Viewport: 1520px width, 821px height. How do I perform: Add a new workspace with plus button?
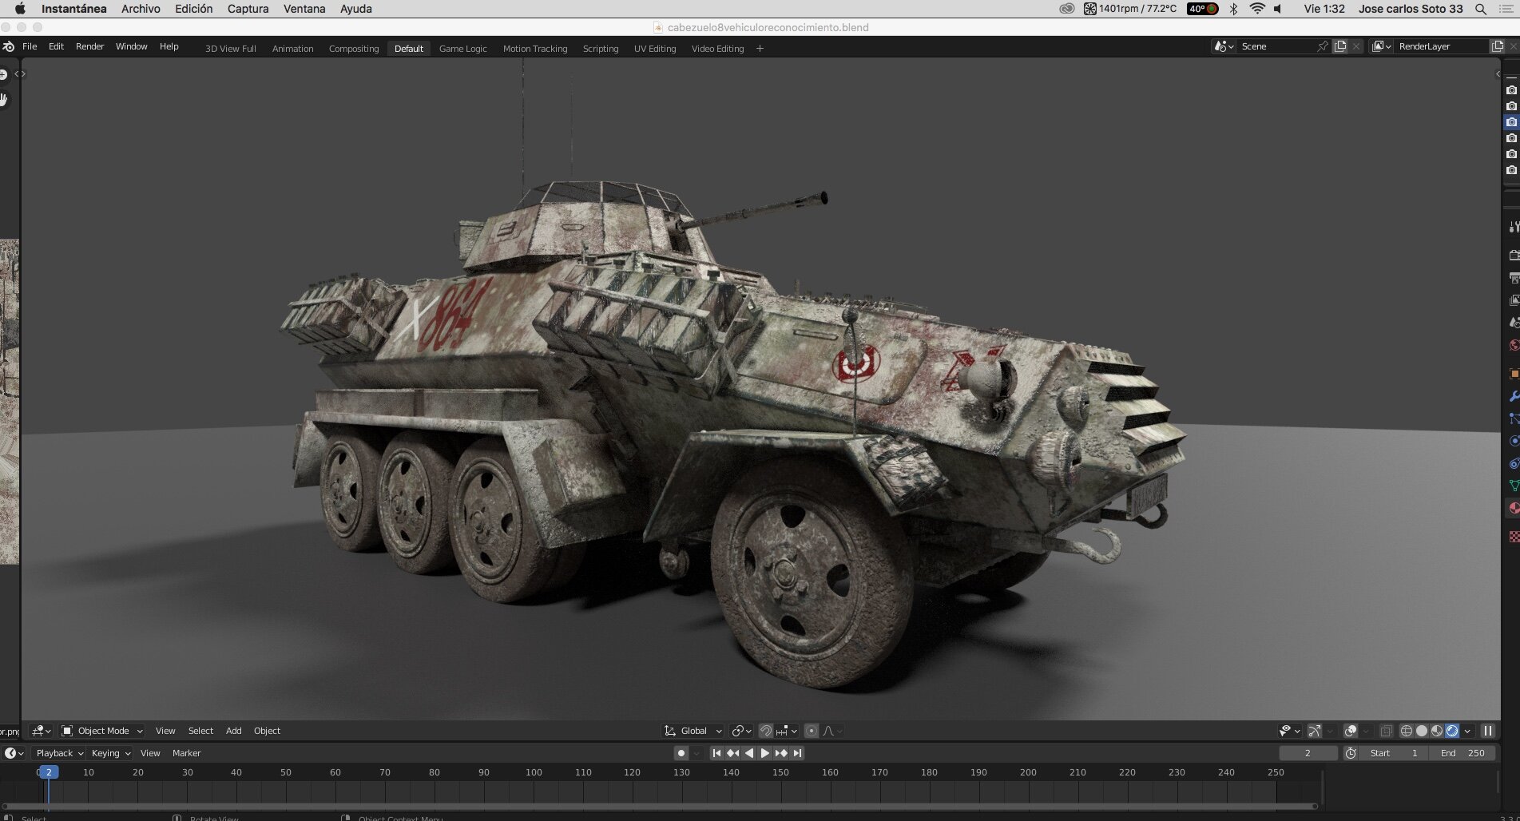point(760,49)
